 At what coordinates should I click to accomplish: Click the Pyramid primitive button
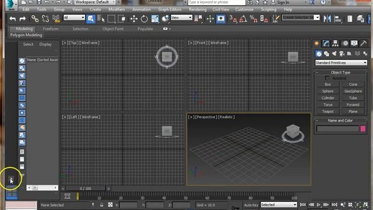(x=353, y=105)
